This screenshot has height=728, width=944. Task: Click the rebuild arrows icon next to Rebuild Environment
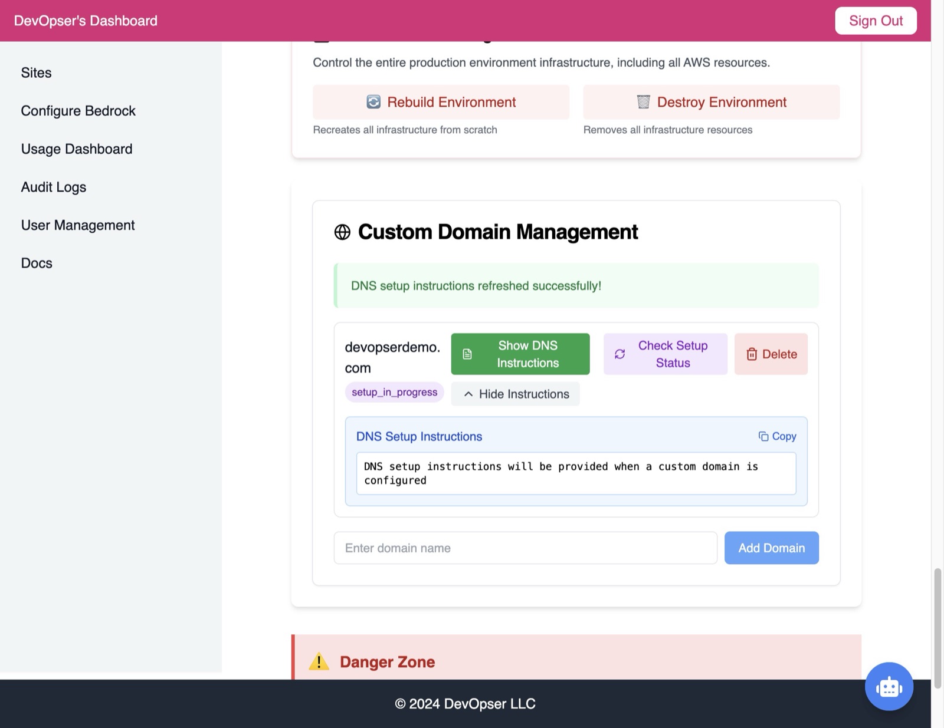coord(373,102)
